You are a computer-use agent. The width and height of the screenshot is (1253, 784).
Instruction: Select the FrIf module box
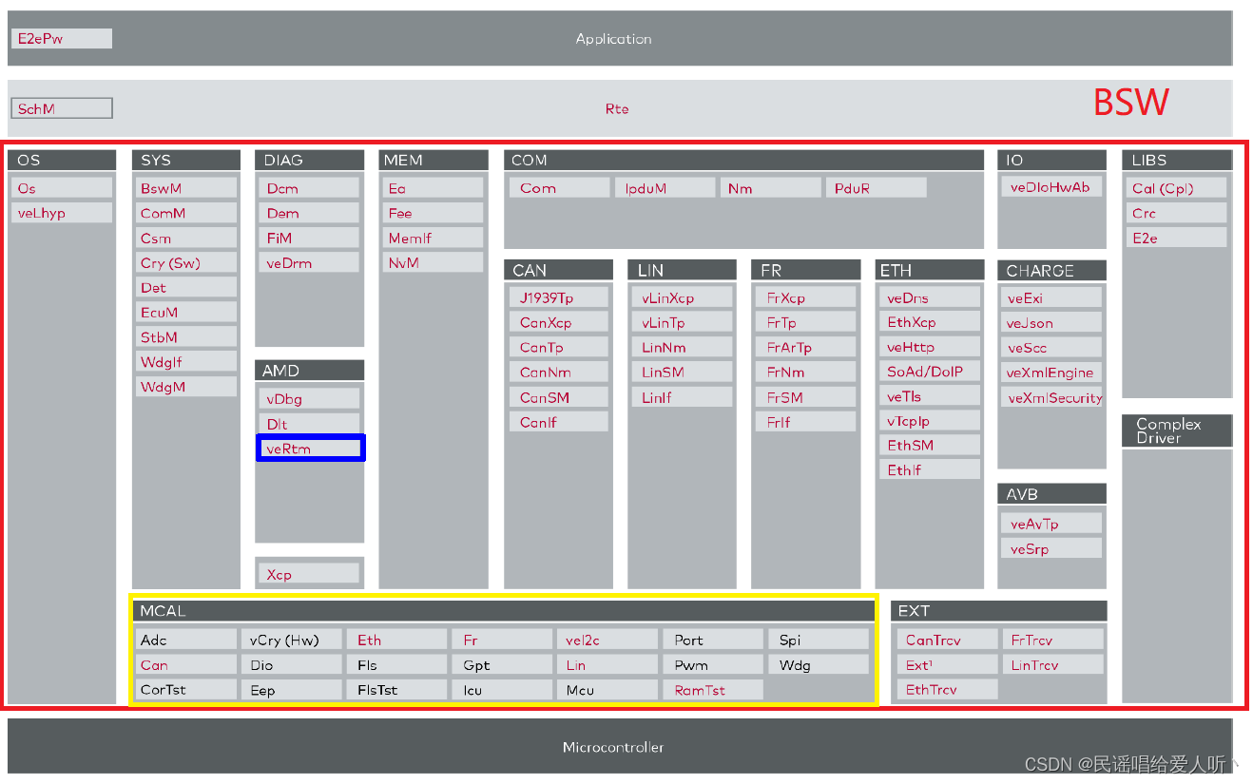click(x=806, y=422)
